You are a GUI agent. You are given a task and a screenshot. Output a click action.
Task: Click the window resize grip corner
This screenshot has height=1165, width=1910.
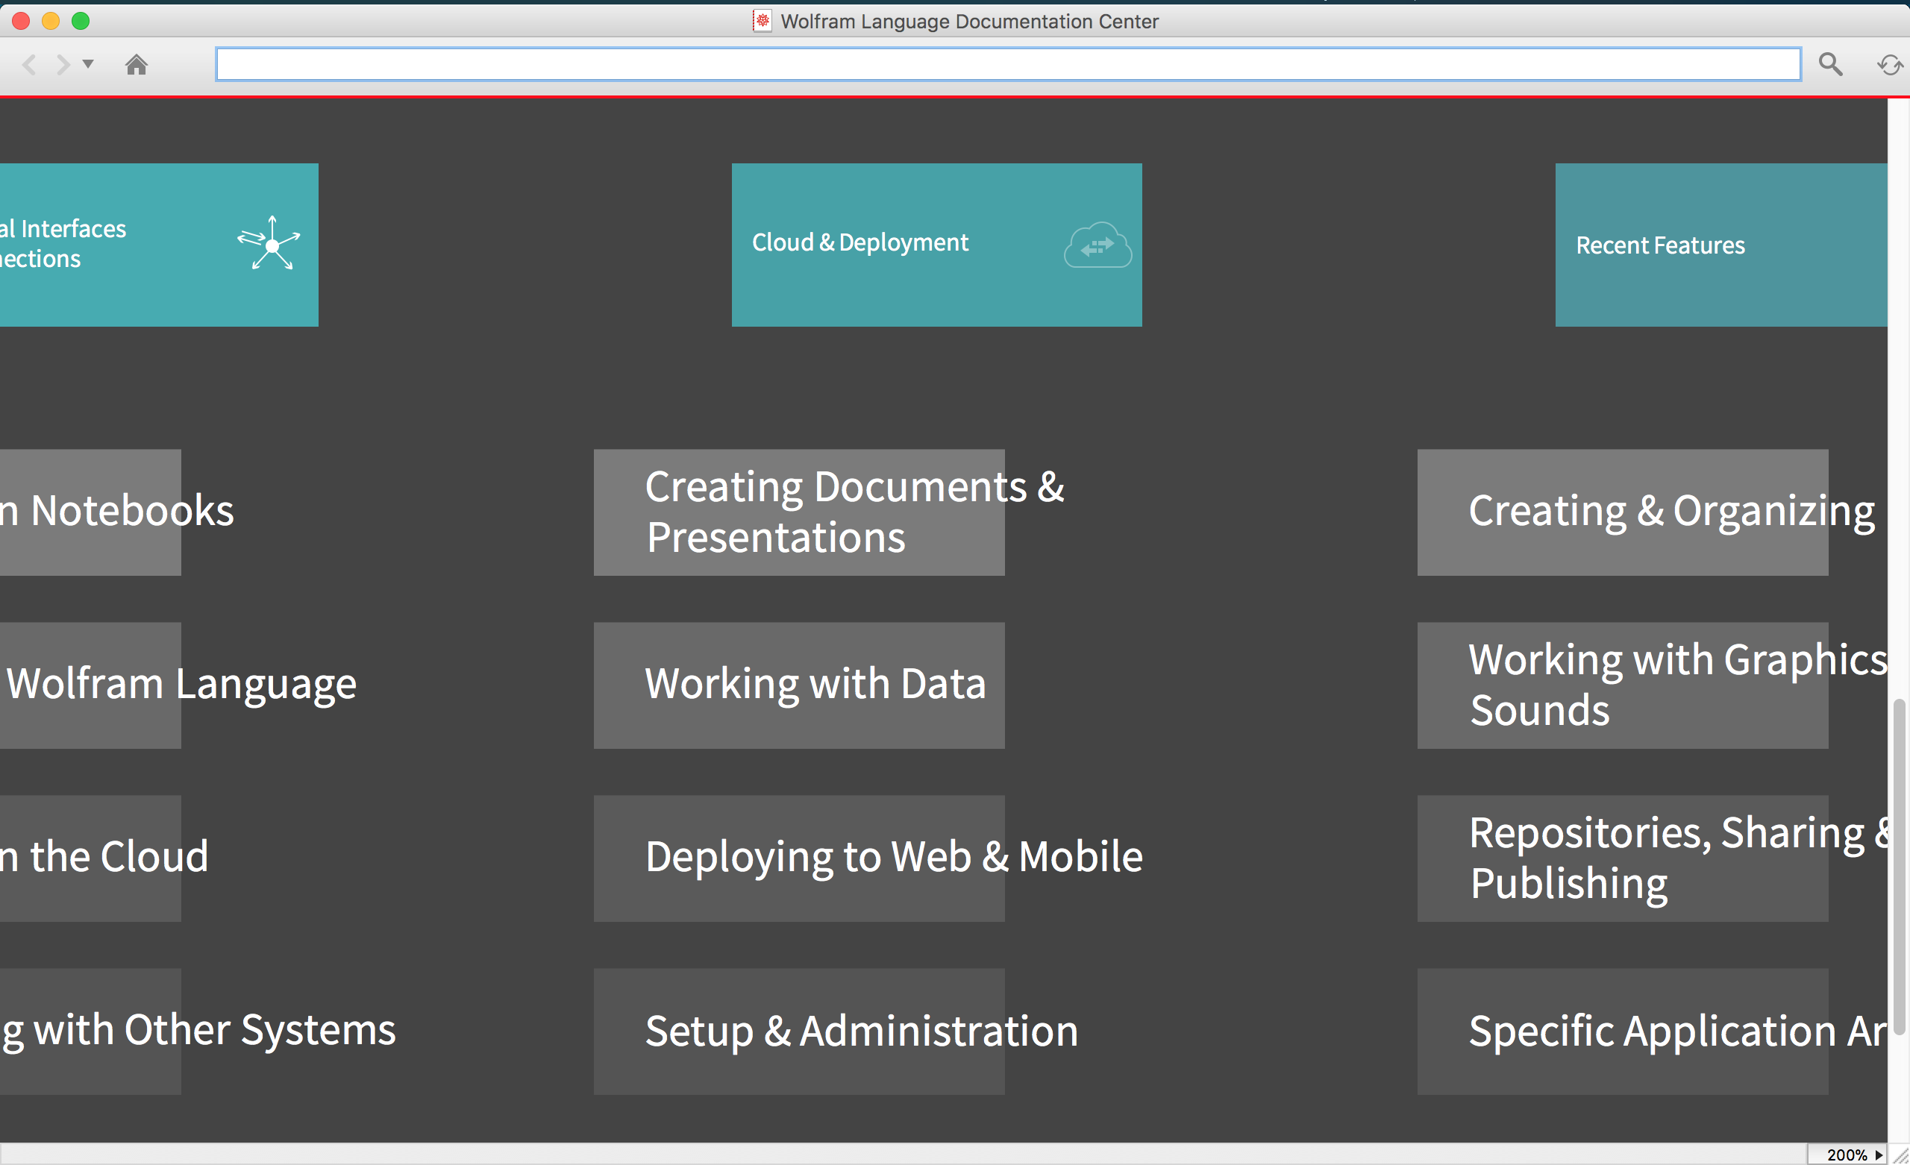click(x=1899, y=1155)
